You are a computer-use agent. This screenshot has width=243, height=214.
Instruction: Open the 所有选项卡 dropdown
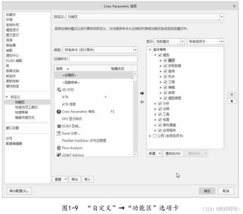(x=222, y=41)
